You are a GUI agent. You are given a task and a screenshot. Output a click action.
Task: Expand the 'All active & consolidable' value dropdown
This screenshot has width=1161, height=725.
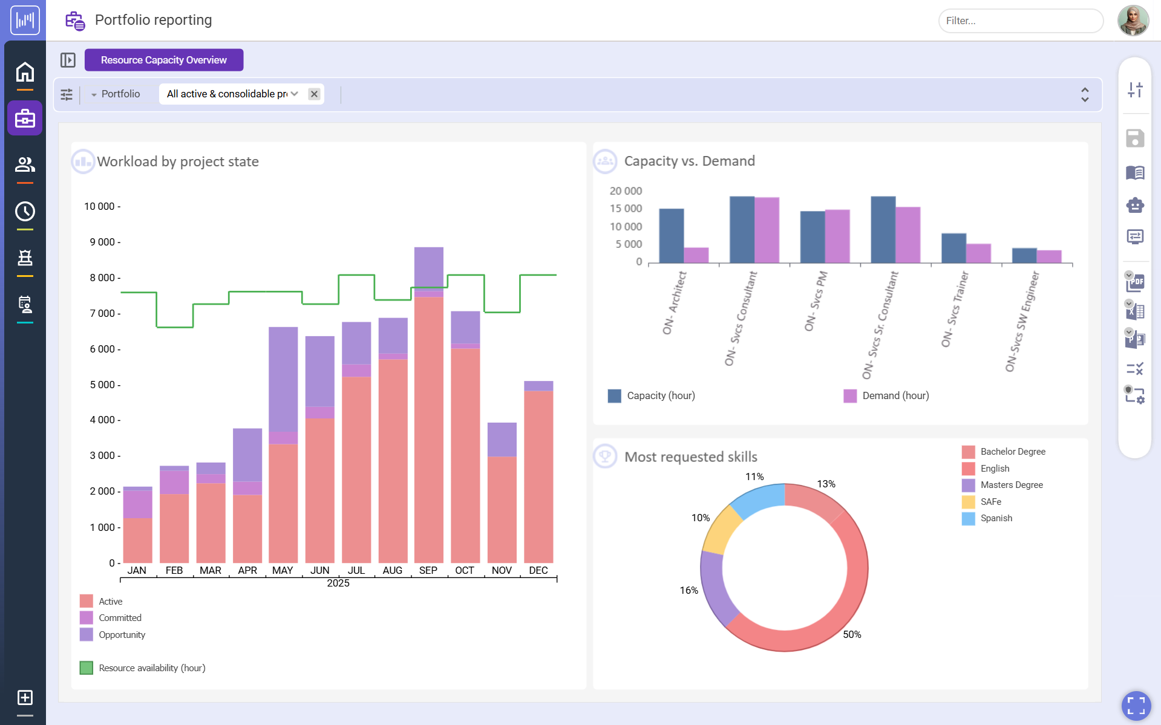tap(295, 94)
